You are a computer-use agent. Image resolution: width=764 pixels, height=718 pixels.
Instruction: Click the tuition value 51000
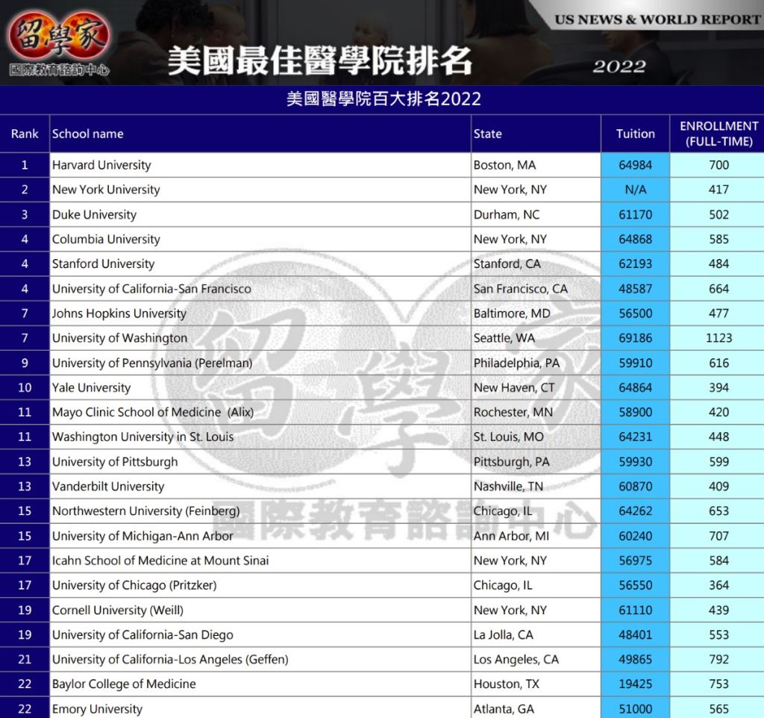click(x=636, y=708)
